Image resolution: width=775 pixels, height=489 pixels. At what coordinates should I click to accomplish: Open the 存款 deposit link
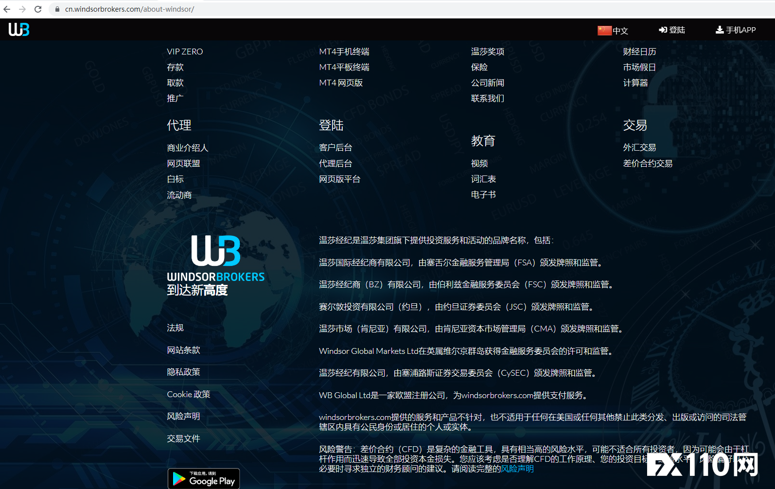(175, 67)
